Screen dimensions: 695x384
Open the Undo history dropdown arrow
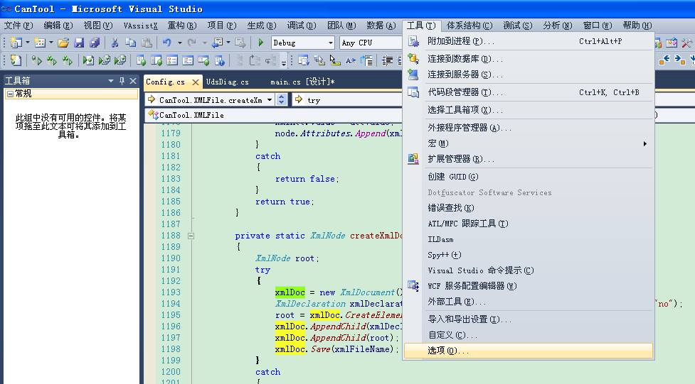(179, 43)
